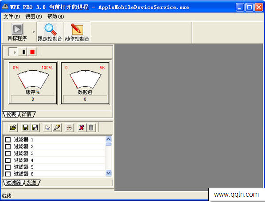The width and height of the screenshot is (265, 202).
Task: Switch to the 详情 tab
Action: point(27,114)
